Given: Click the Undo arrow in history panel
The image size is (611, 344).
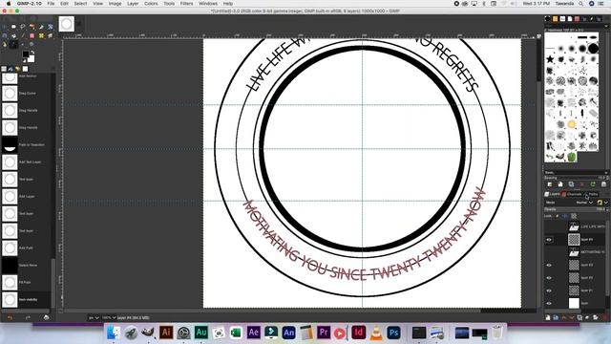Looking at the screenshot, I should [11, 317].
